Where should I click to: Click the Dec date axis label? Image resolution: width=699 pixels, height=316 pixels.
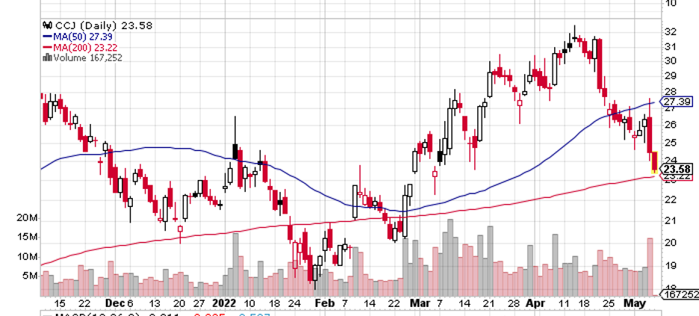(114, 303)
